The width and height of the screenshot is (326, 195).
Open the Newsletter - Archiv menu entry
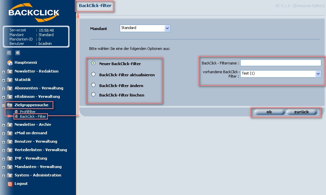(x=33, y=124)
